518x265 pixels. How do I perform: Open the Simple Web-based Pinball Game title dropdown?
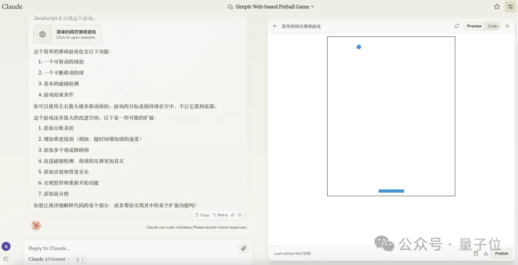tap(271, 7)
